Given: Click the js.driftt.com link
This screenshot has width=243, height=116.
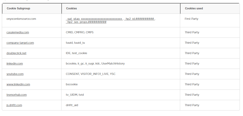Looking at the screenshot, I should point(14,105).
